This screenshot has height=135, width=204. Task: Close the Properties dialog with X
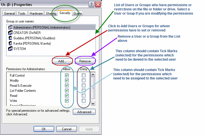[98, 4]
